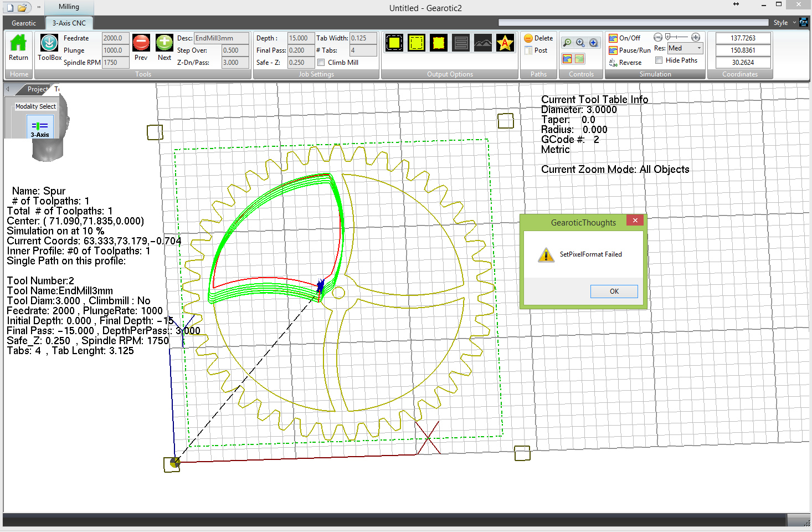Switch to the Gearotic tab

(24, 23)
